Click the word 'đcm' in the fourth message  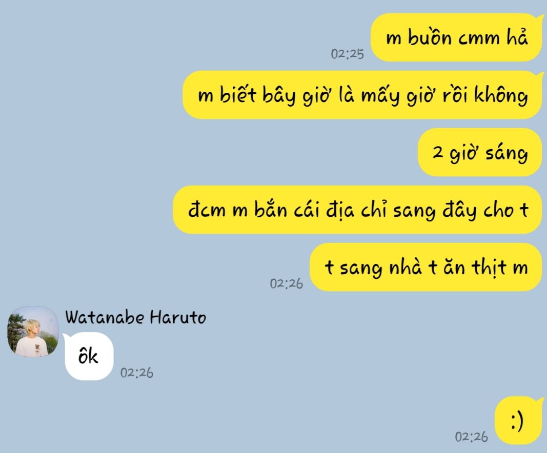[x=207, y=210]
